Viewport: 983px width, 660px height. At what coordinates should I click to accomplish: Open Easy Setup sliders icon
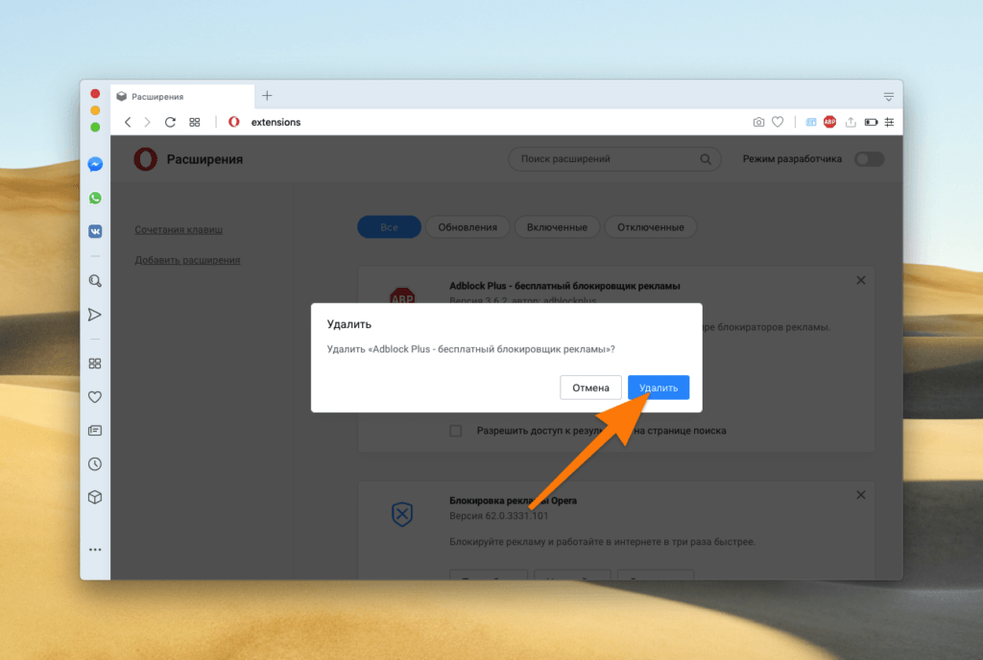(x=890, y=122)
